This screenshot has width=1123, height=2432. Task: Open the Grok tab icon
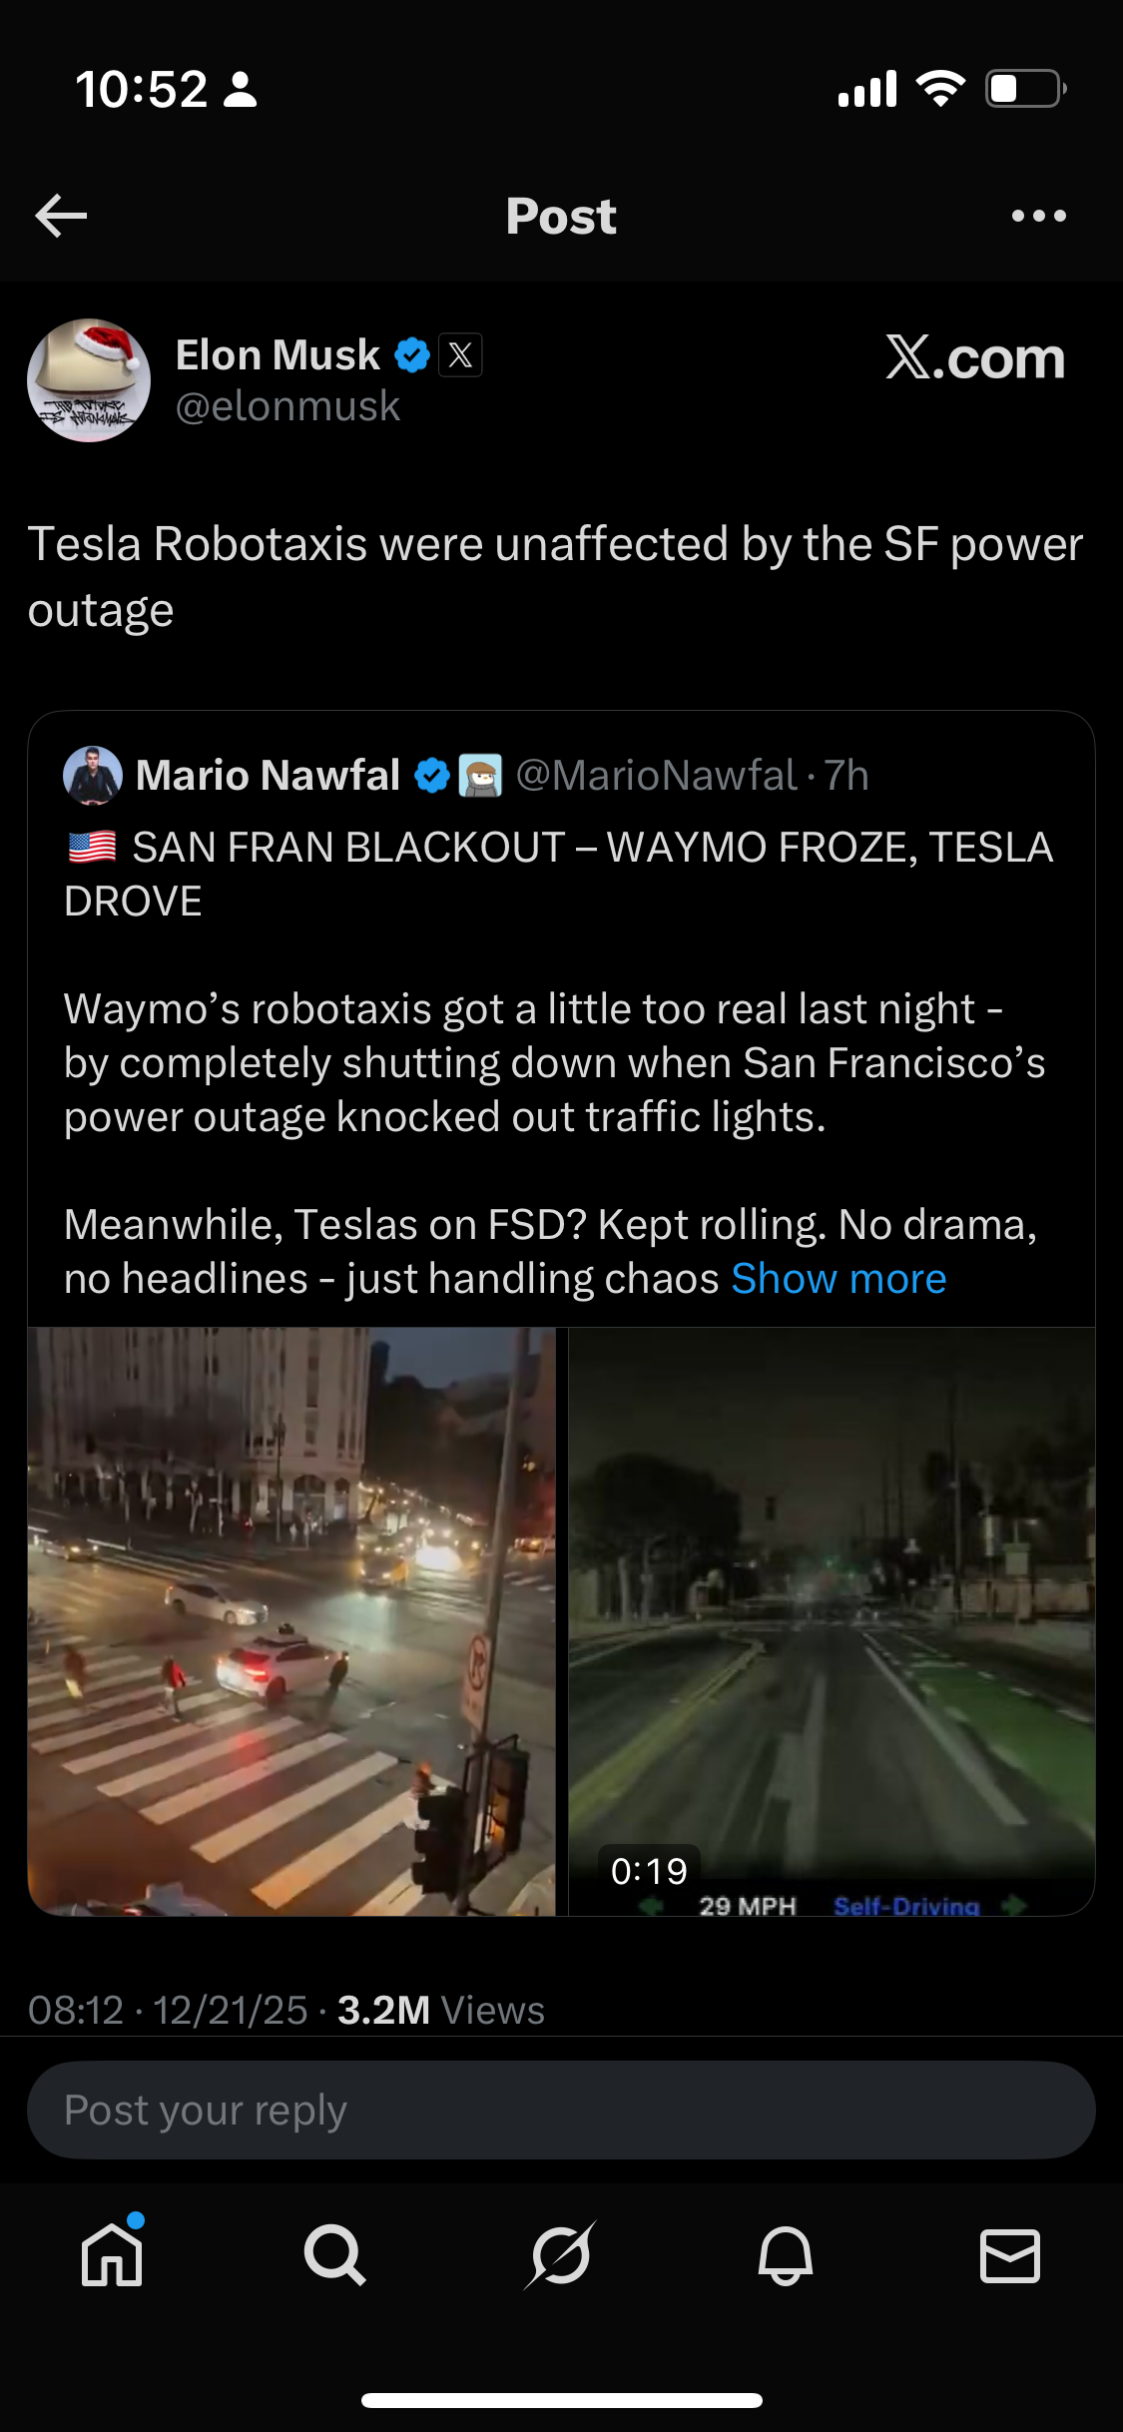(x=561, y=2255)
